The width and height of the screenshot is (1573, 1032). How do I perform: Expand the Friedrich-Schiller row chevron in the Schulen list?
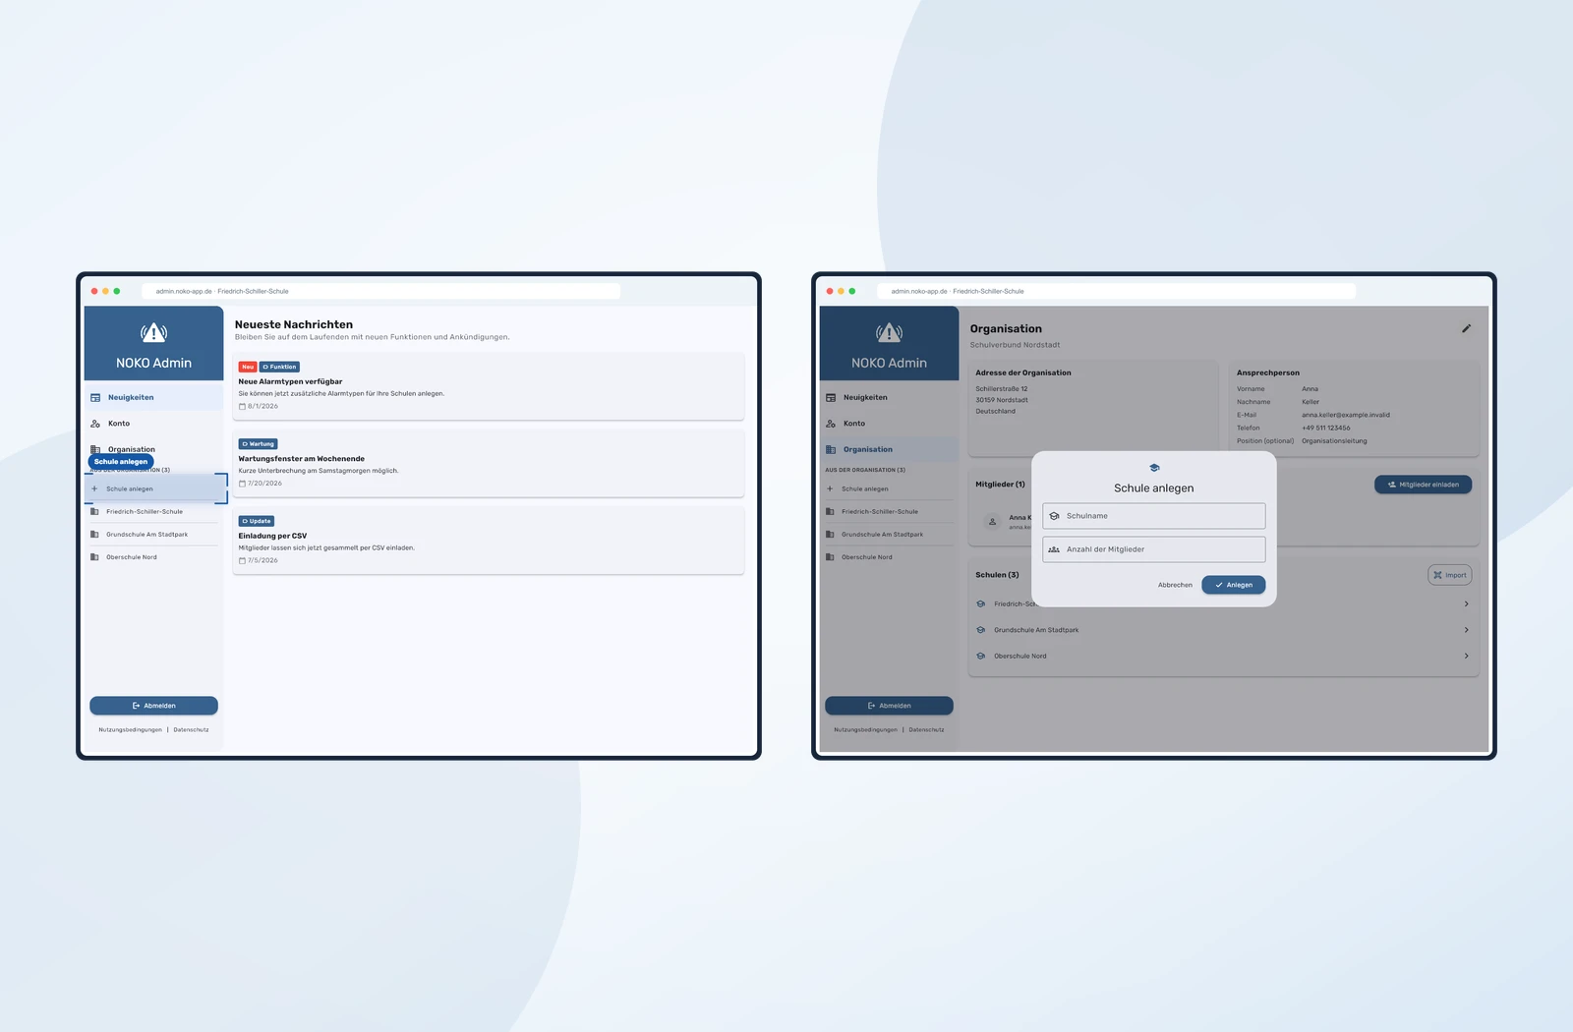pos(1466,604)
